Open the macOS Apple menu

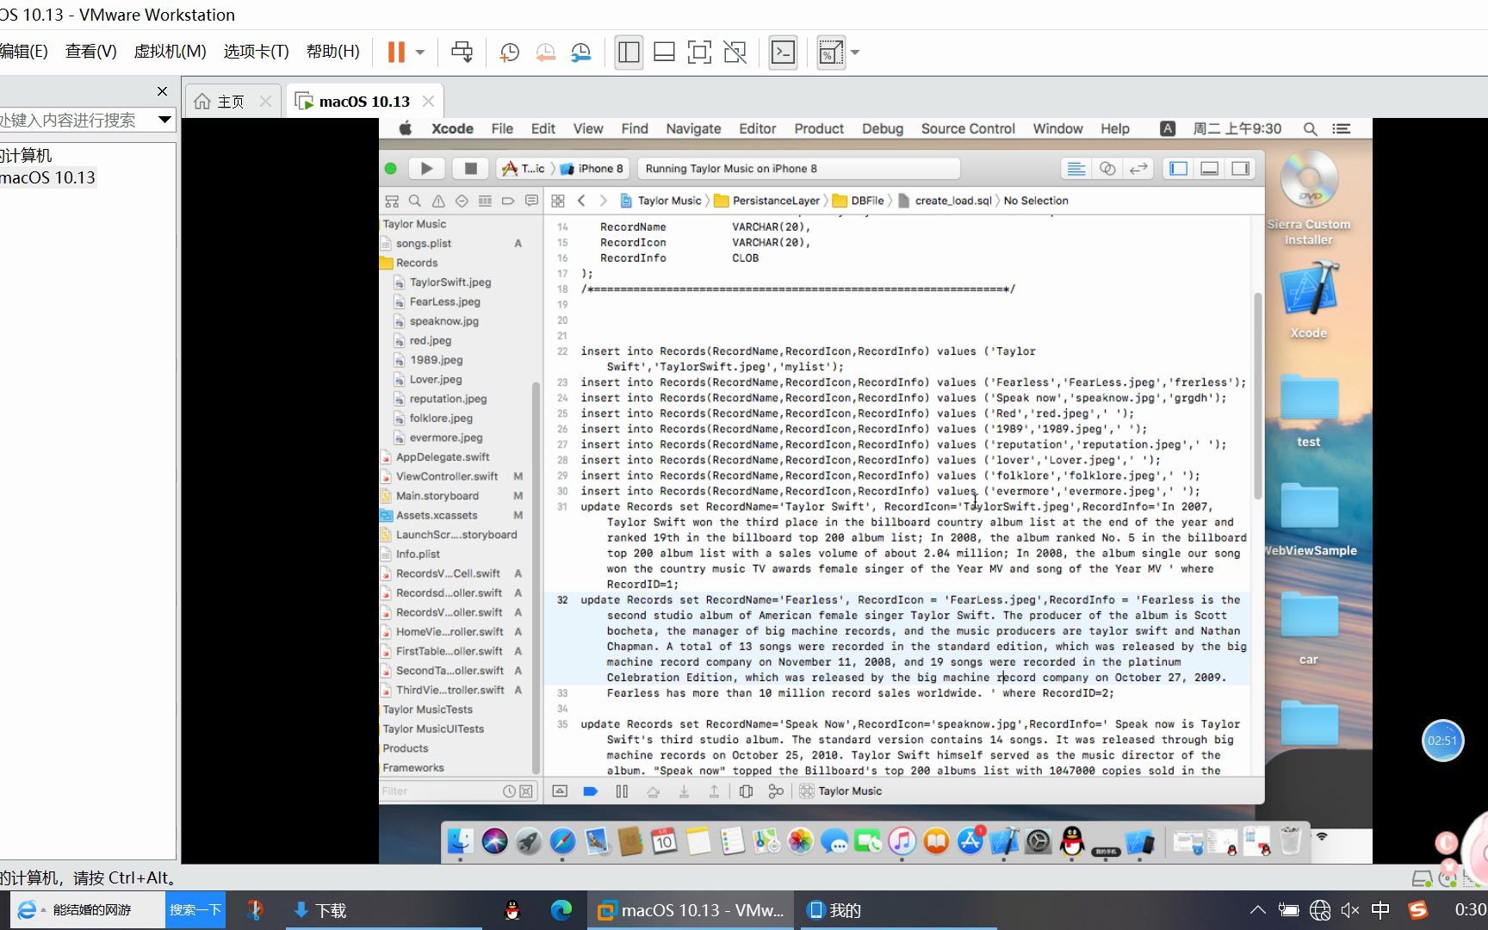tap(406, 128)
